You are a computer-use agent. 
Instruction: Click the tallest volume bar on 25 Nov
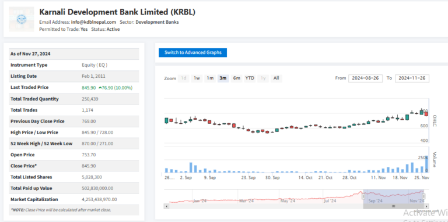426,164
